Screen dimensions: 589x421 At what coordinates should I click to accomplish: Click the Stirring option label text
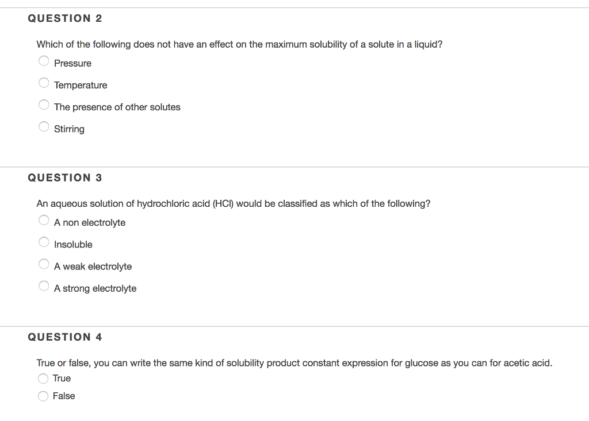click(x=69, y=129)
